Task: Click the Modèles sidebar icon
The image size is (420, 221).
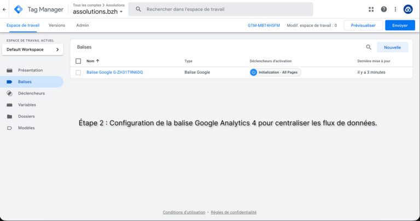Action: pos(9,128)
